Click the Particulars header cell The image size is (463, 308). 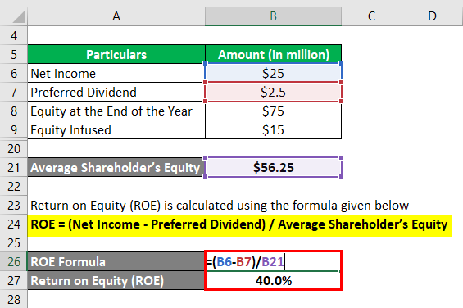click(116, 55)
